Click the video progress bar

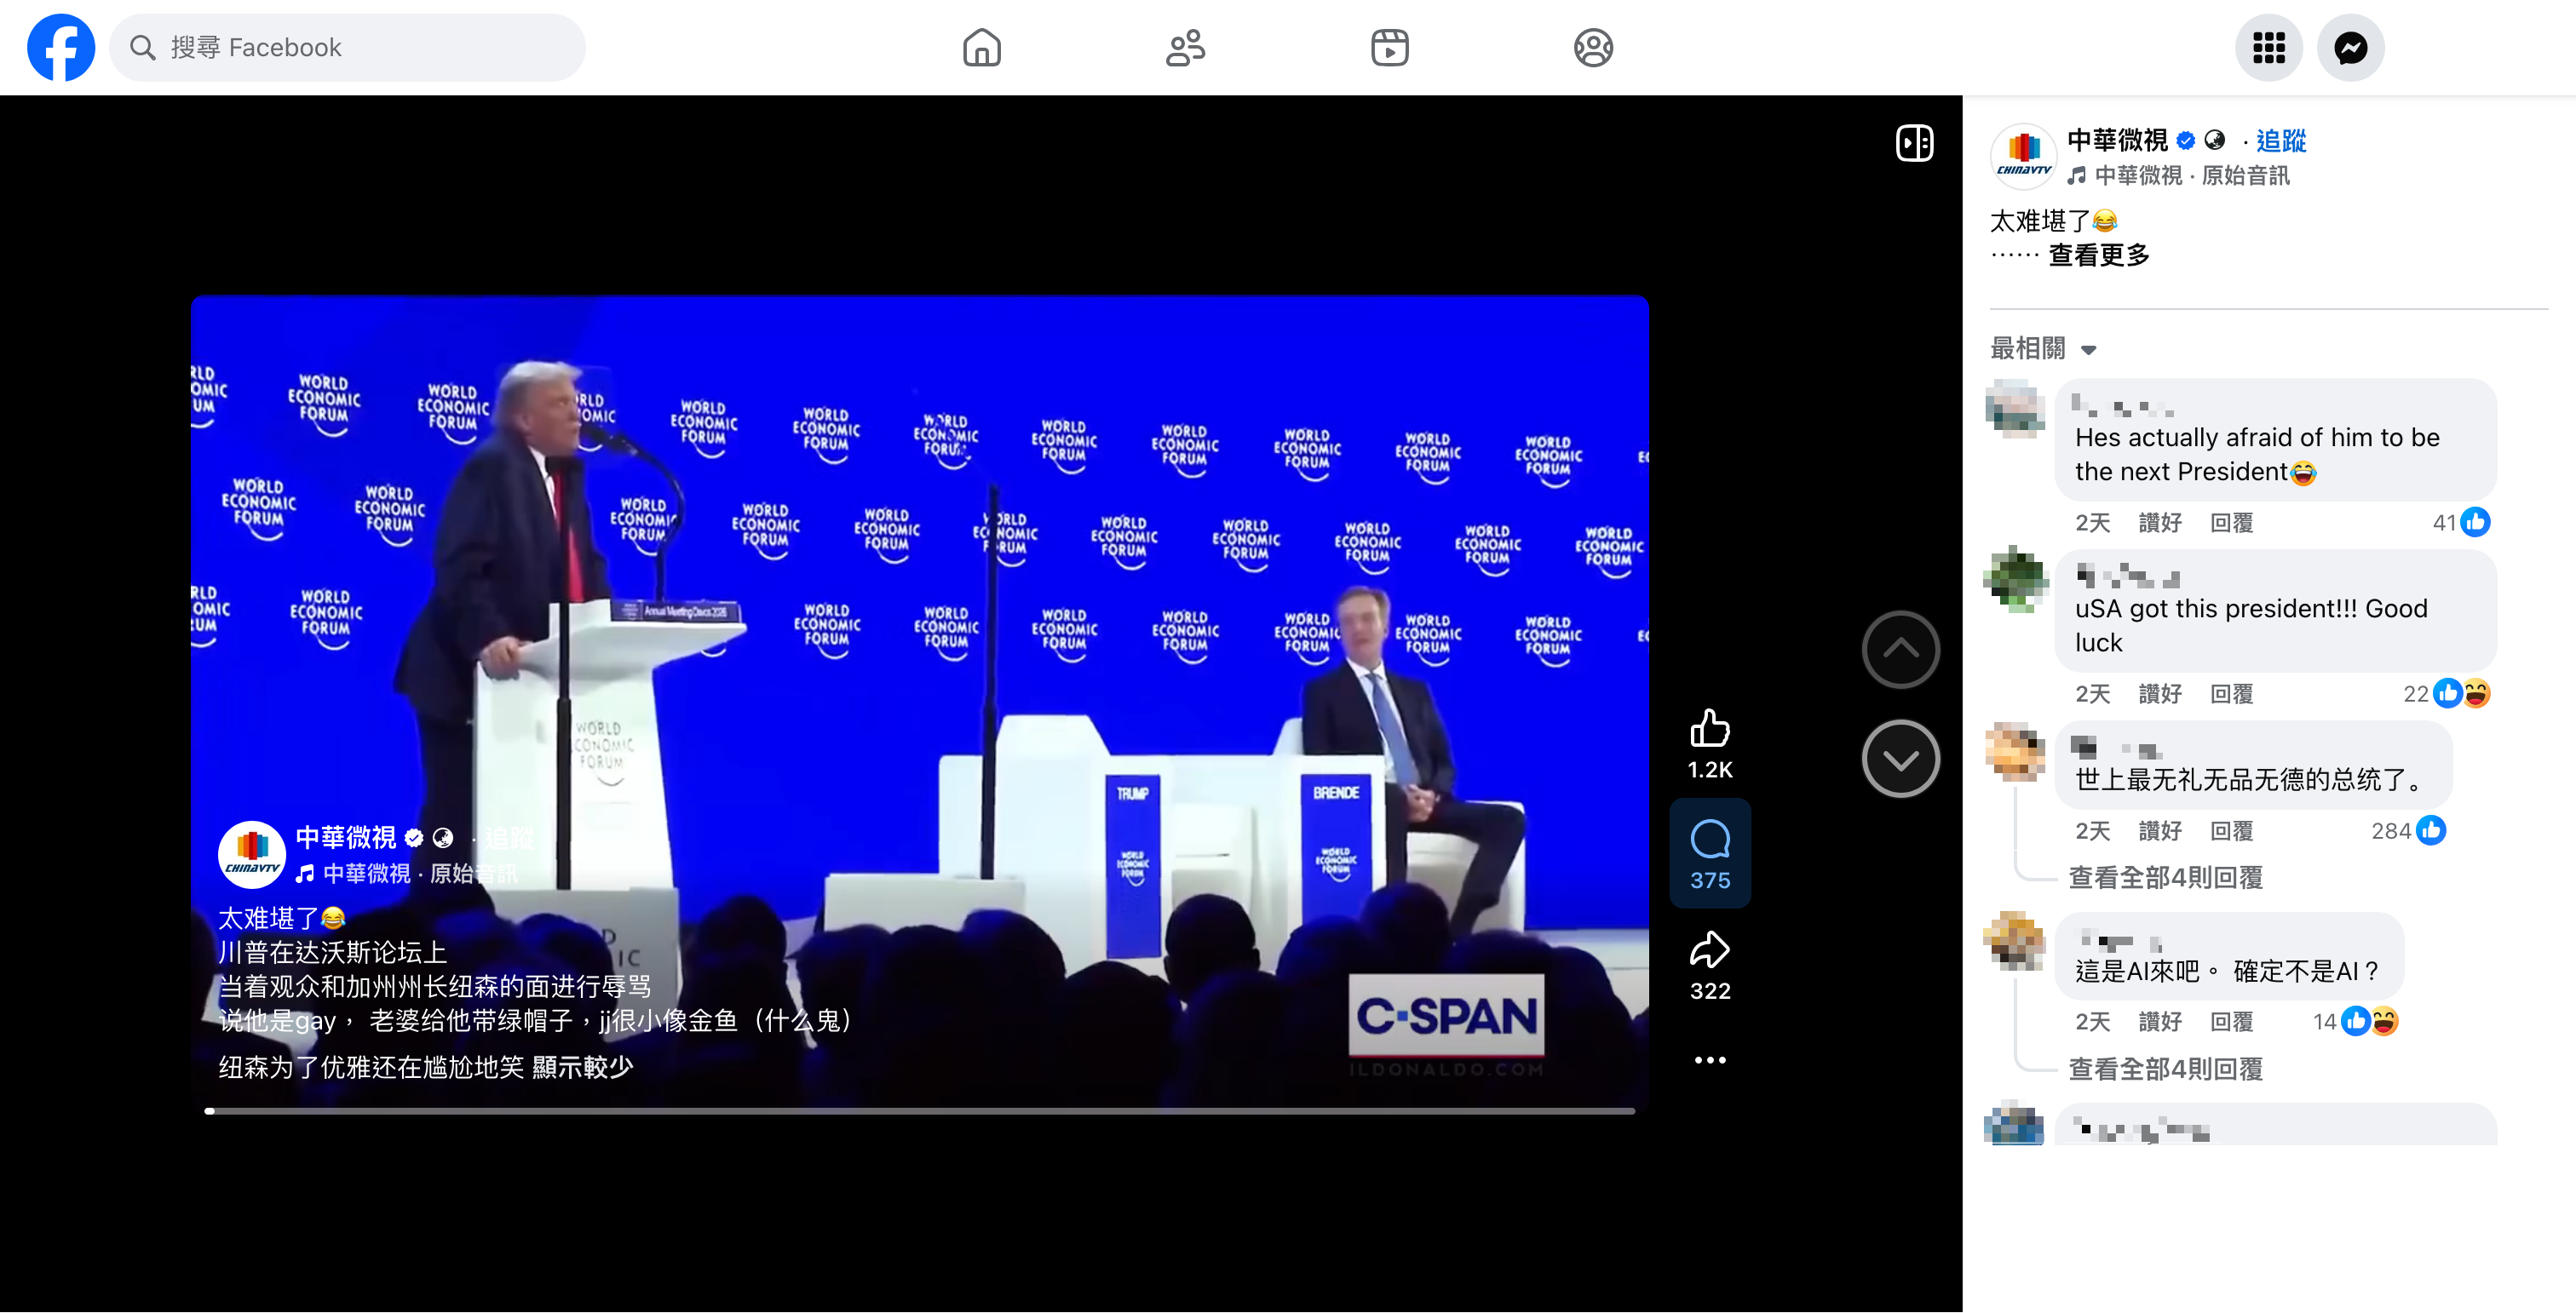tap(919, 1110)
